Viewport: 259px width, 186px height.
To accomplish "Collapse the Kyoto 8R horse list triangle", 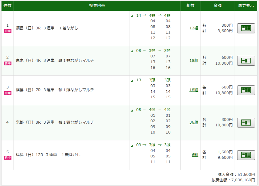I will (x=132, y=110).
